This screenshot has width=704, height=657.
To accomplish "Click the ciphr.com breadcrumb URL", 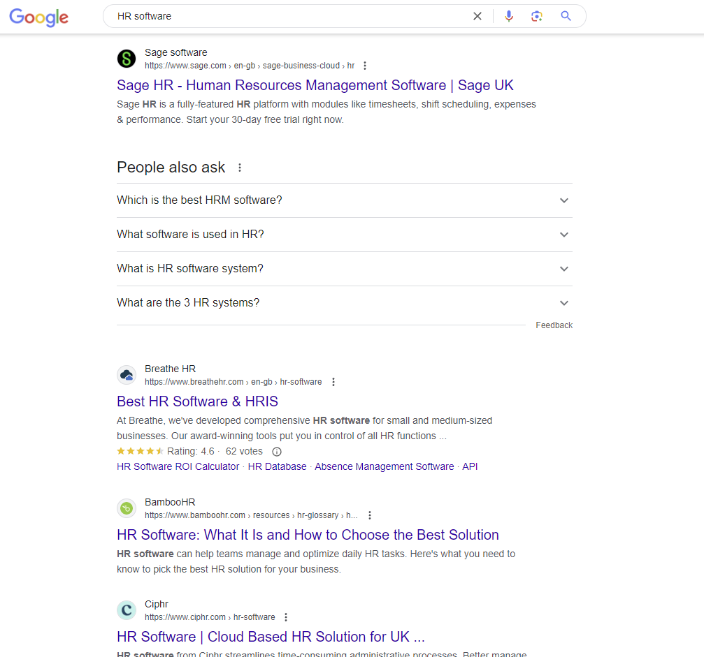I will click(210, 617).
